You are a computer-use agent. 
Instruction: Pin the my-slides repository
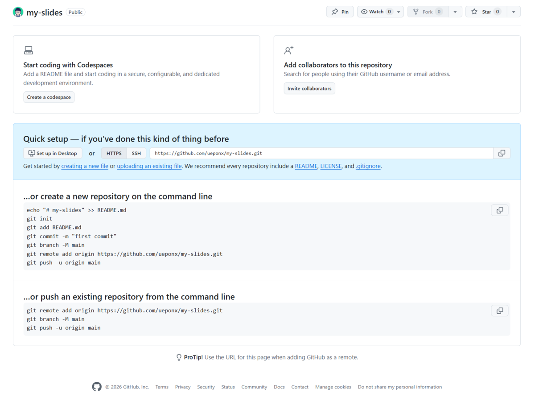340,12
